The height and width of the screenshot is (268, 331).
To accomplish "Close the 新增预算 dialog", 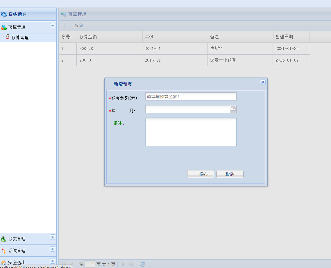I will pos(263,82).
